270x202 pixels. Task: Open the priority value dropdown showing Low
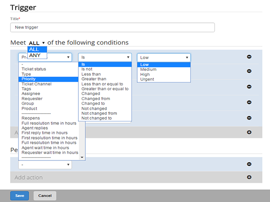(164, 58)
